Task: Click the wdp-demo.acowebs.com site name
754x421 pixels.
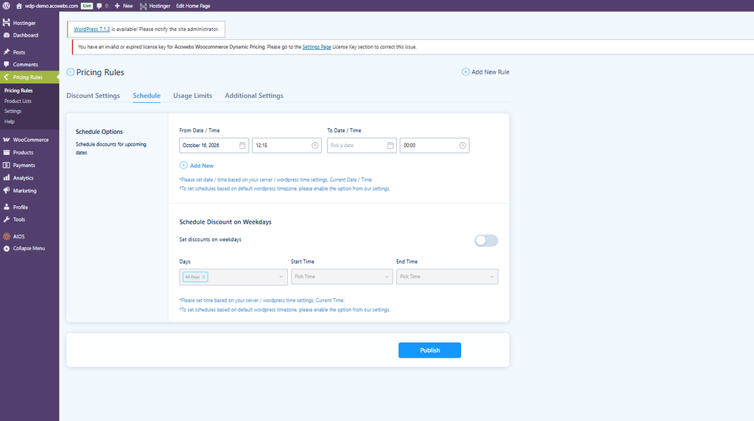Action: pyautogui.click(x=52, y=6)
